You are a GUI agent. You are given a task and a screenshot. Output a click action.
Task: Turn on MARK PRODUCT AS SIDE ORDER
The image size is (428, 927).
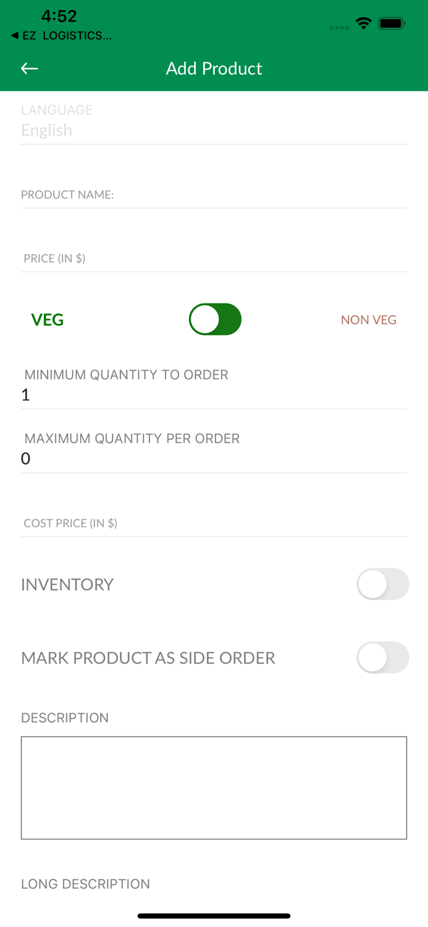click(x=383, y=658)
